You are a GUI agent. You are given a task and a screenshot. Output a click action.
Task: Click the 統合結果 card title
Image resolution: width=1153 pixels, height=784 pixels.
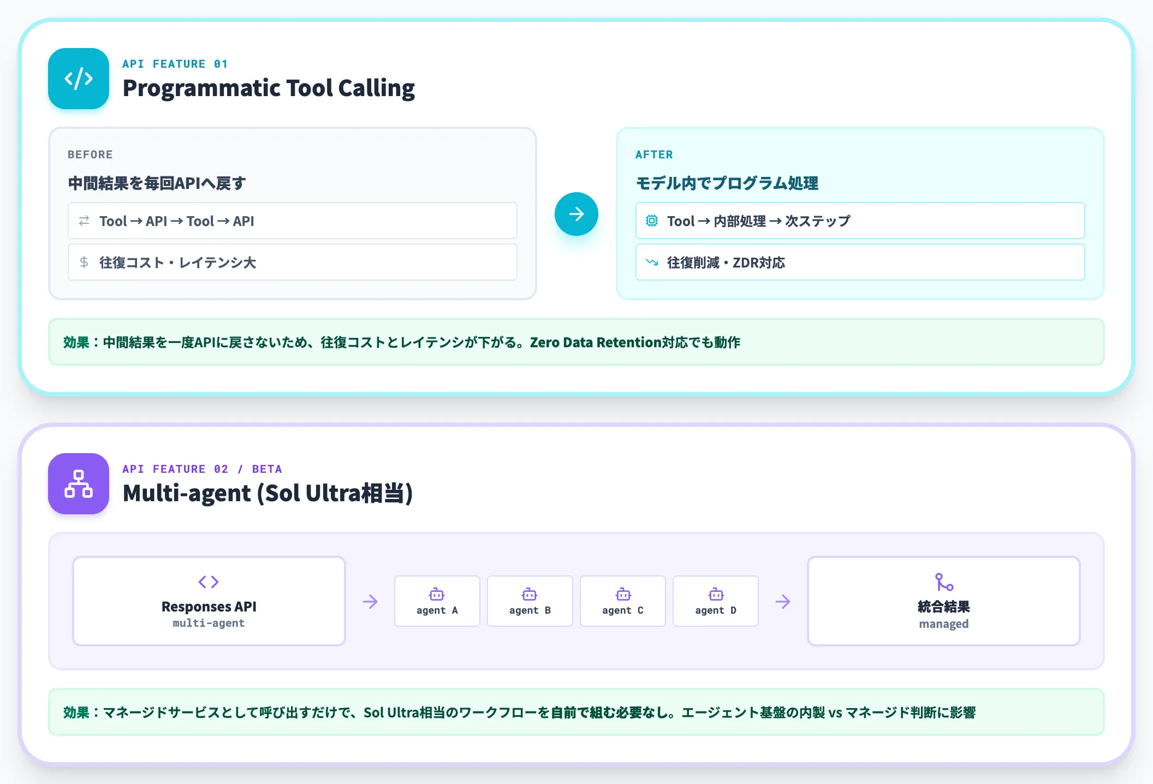944,607
